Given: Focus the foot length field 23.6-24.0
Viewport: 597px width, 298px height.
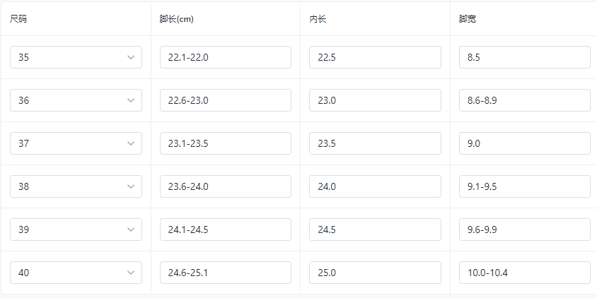Looking at the screenshot, I should point(225,186).
